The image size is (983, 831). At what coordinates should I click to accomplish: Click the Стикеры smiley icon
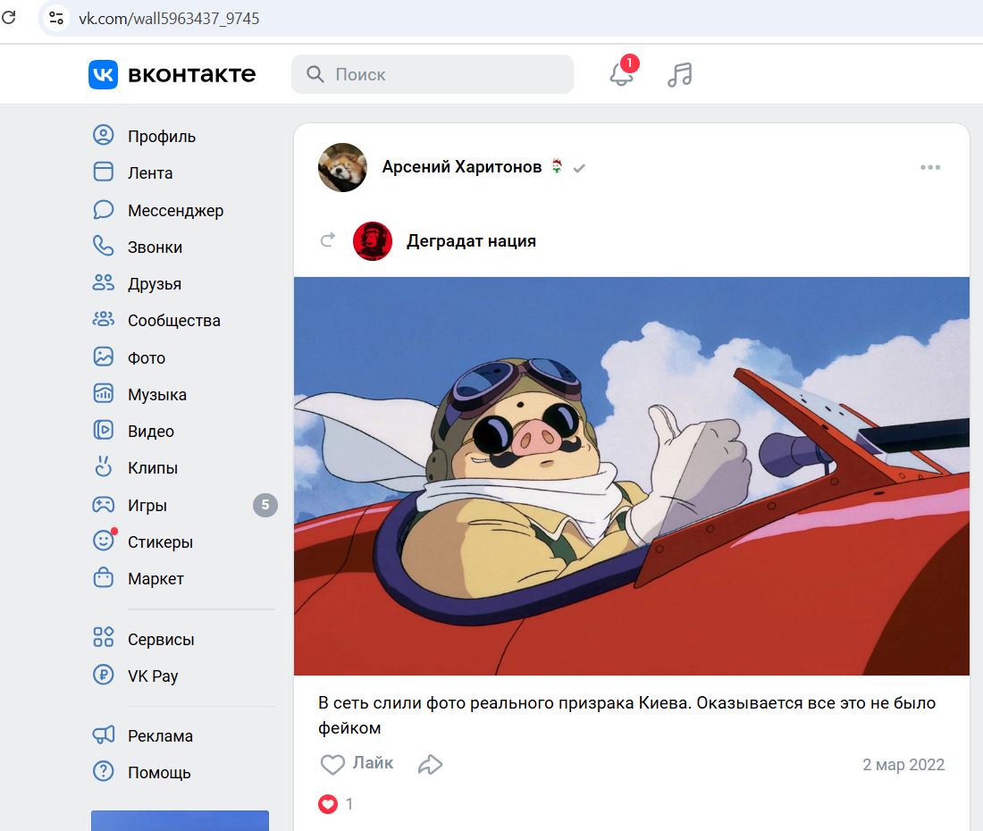[x=104, y=541]
